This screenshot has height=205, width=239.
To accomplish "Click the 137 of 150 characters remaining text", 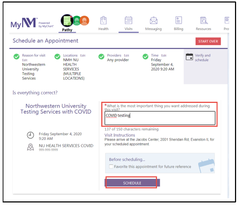I will tap(132, 129).
